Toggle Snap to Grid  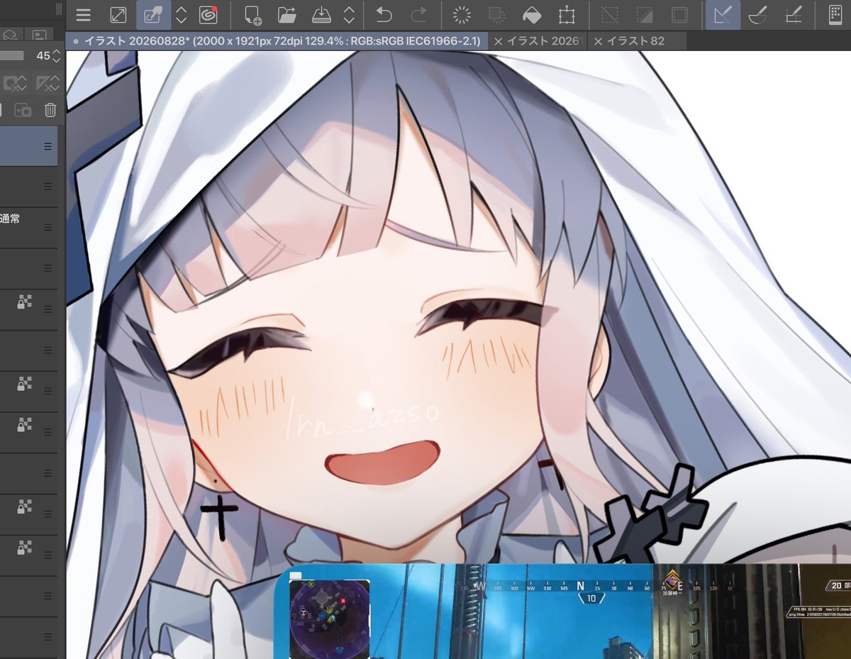(793, 15)
